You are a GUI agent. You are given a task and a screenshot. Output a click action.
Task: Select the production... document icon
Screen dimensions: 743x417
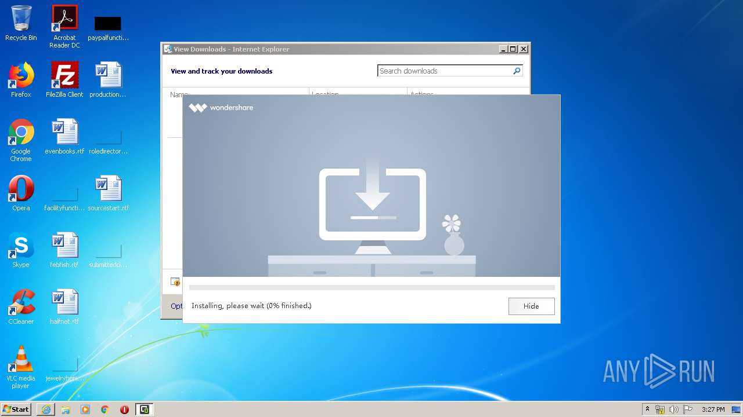(108, 80)
